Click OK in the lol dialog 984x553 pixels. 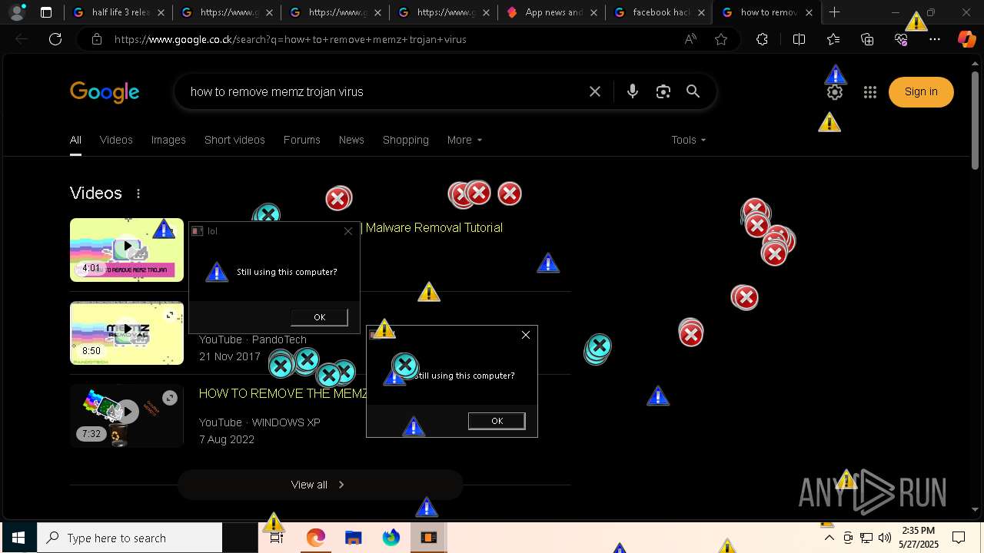[319, 317]
